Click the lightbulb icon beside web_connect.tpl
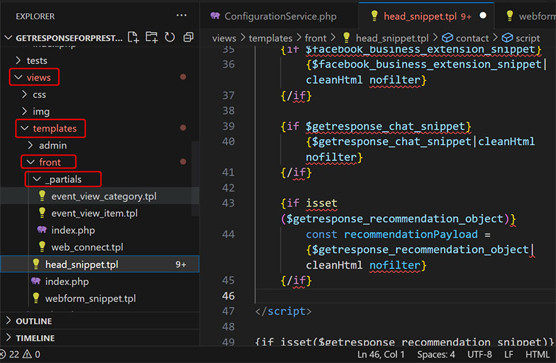This screenshot has height=363, width=556. click(42, 246)
